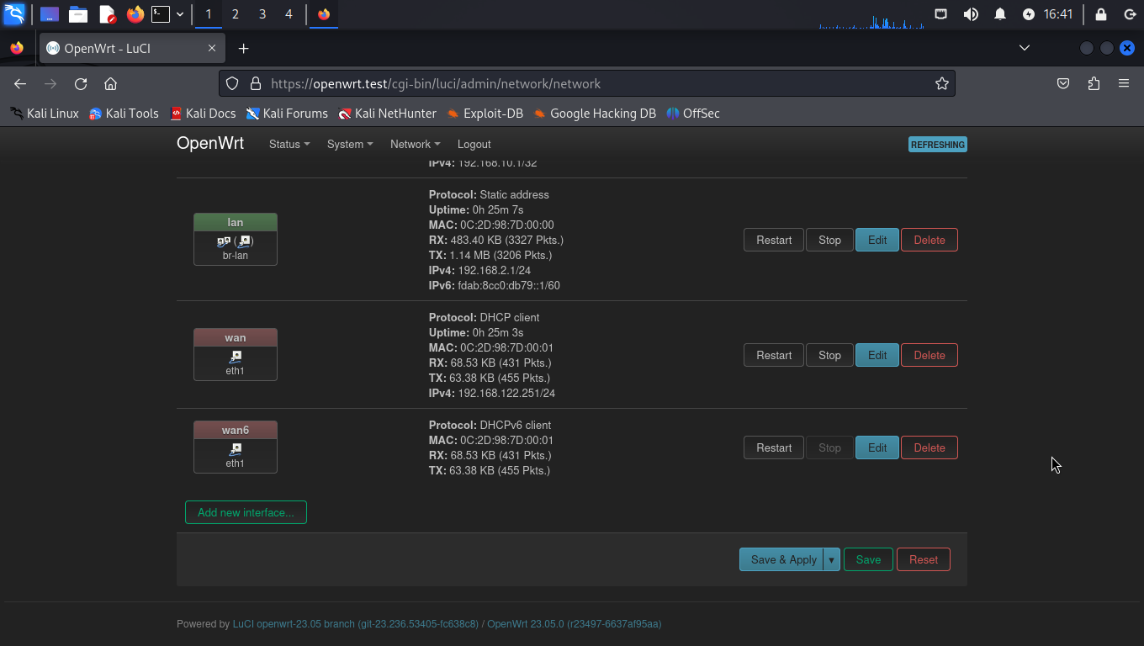The height and width of the screenshot is (646, 1144).
Task: Open the notifications bell icon
Action: (1000, 14)
